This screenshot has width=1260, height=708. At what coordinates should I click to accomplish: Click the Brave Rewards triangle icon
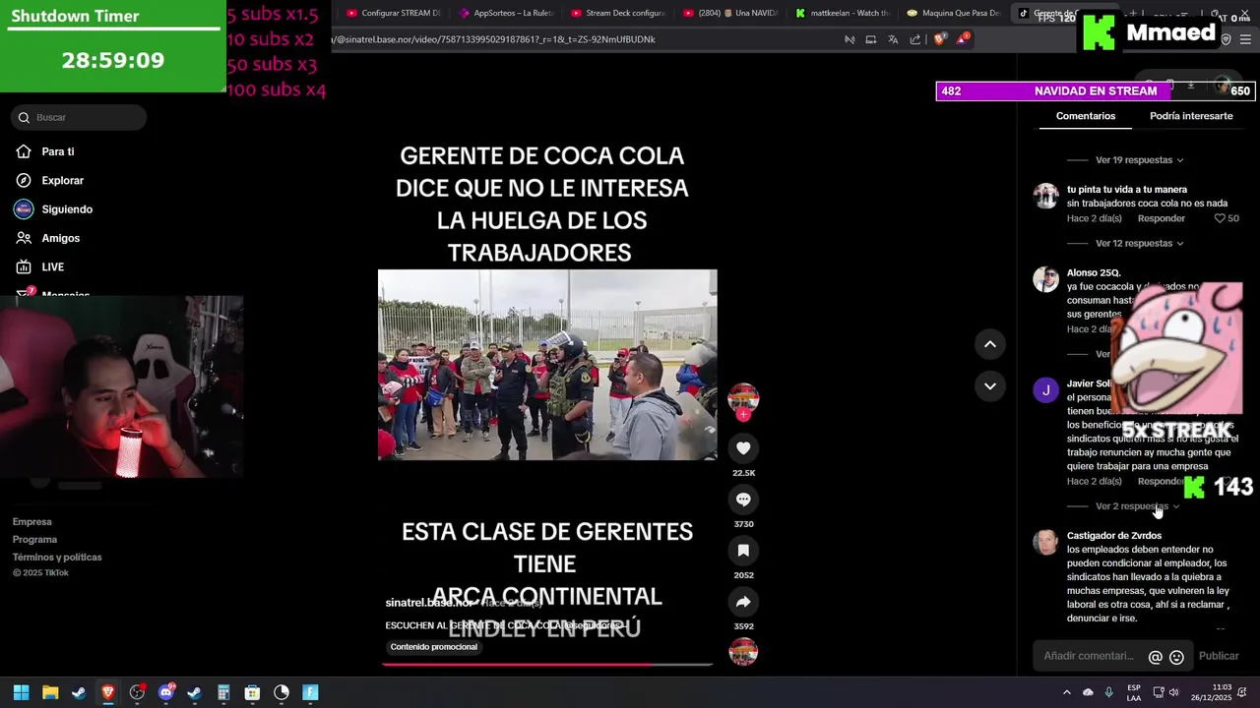click(x=962, y=39)
